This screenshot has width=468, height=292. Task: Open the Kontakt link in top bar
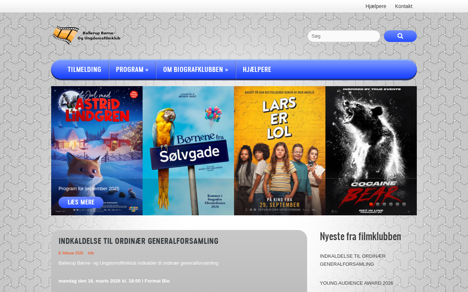click(x=404, y=6)
